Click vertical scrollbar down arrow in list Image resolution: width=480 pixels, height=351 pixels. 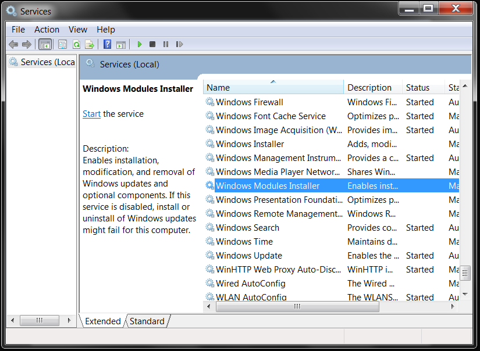click(x=465, y=294)
